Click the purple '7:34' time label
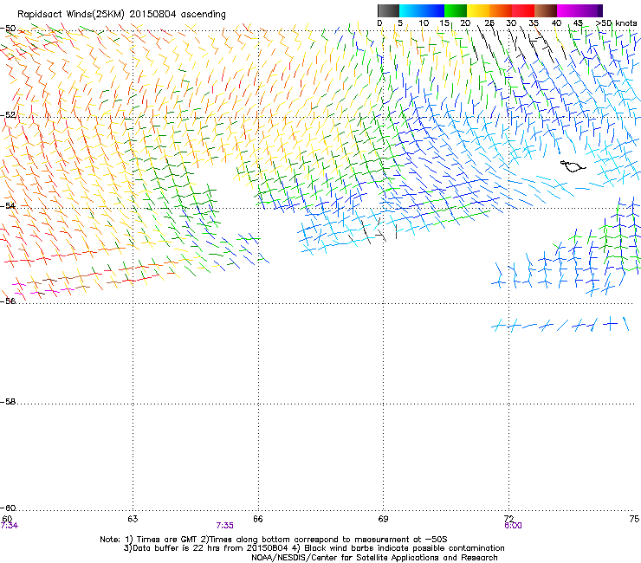Screen dimensions: 641x563 [9, 526]
